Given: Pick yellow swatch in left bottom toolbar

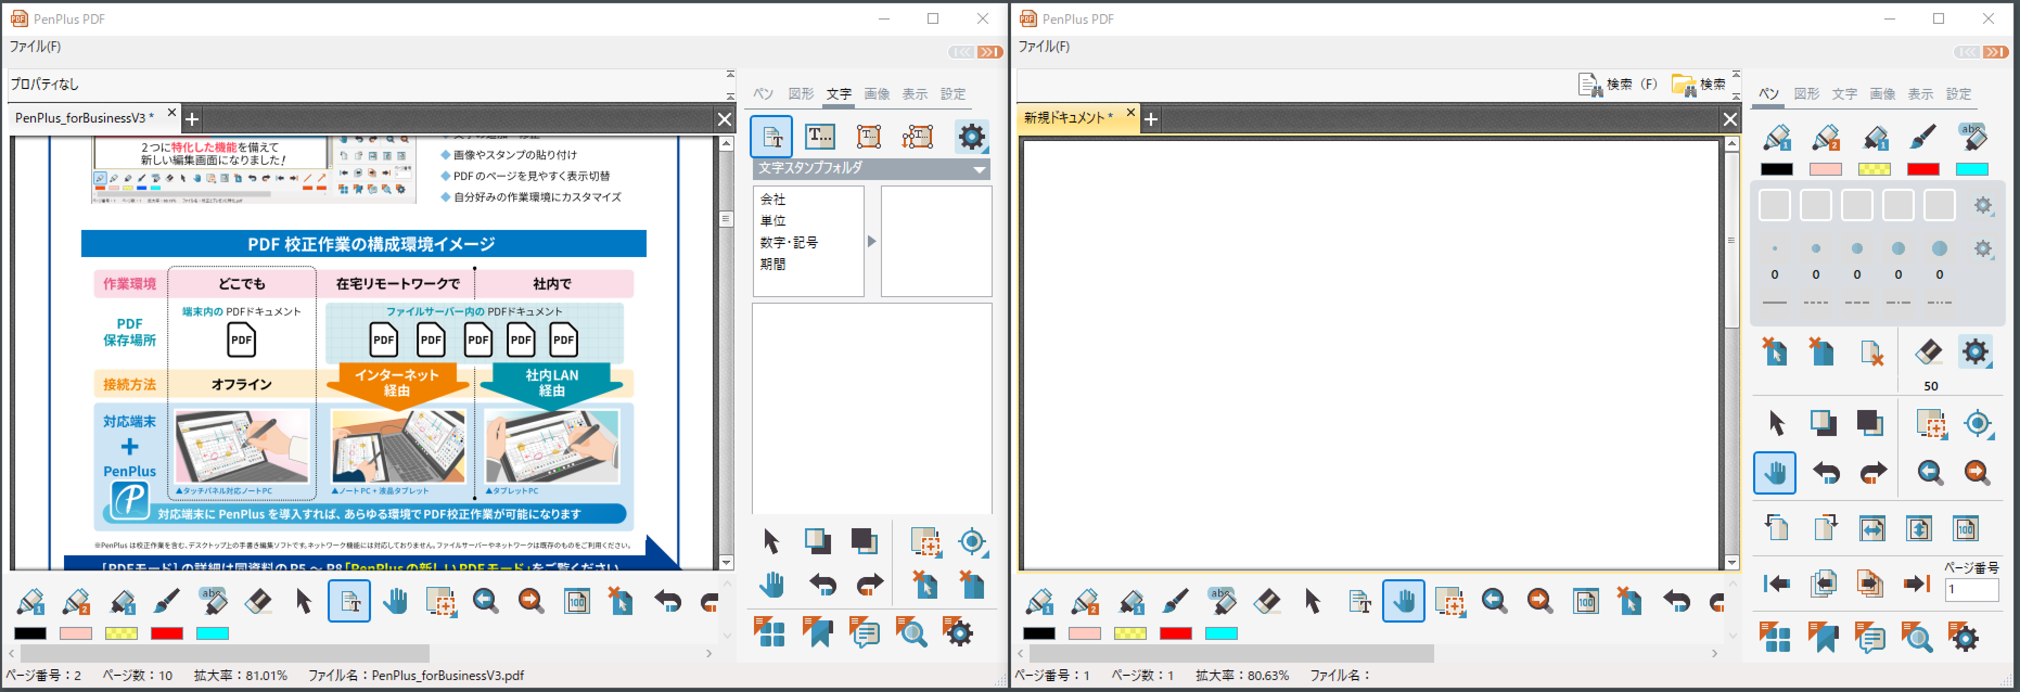Looking at the screenshot, I should (x=122, y=633).
